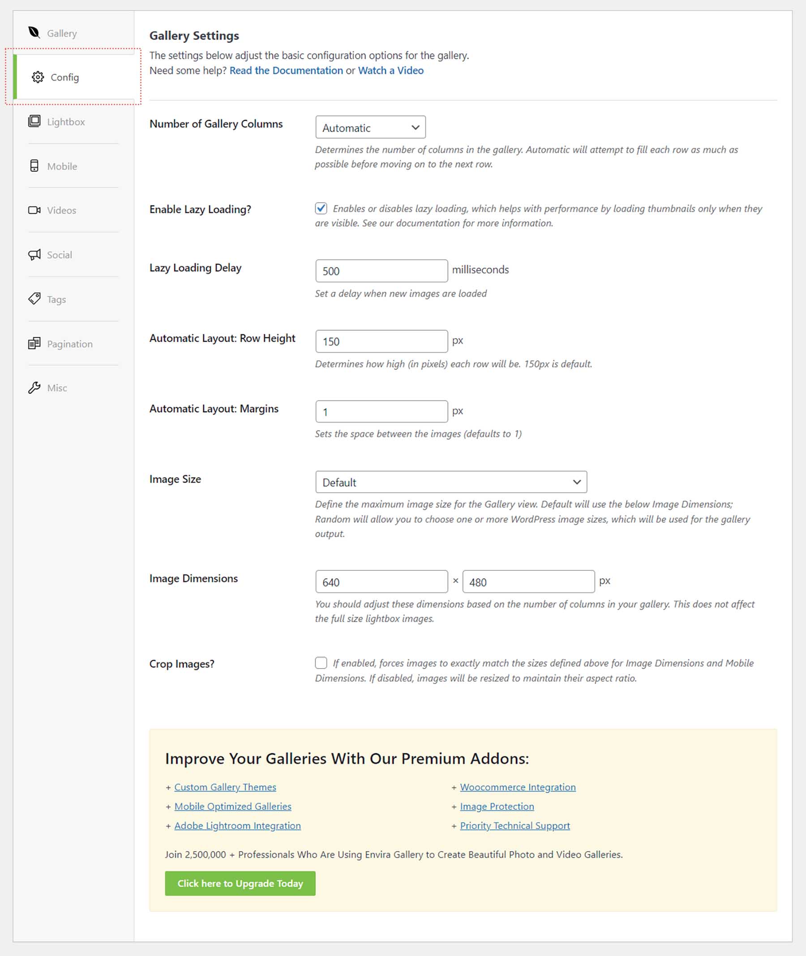Open the Image Size dropdown
Screen dimensions: 806x956
pyautogui.click(x=450, y=482)
